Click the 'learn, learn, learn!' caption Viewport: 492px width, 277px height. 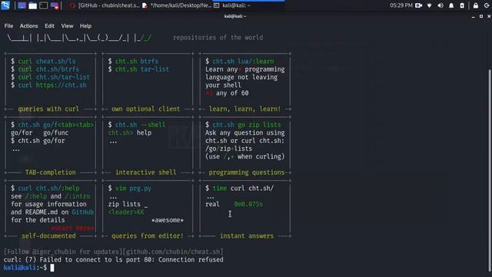click(x=244, y=109)
